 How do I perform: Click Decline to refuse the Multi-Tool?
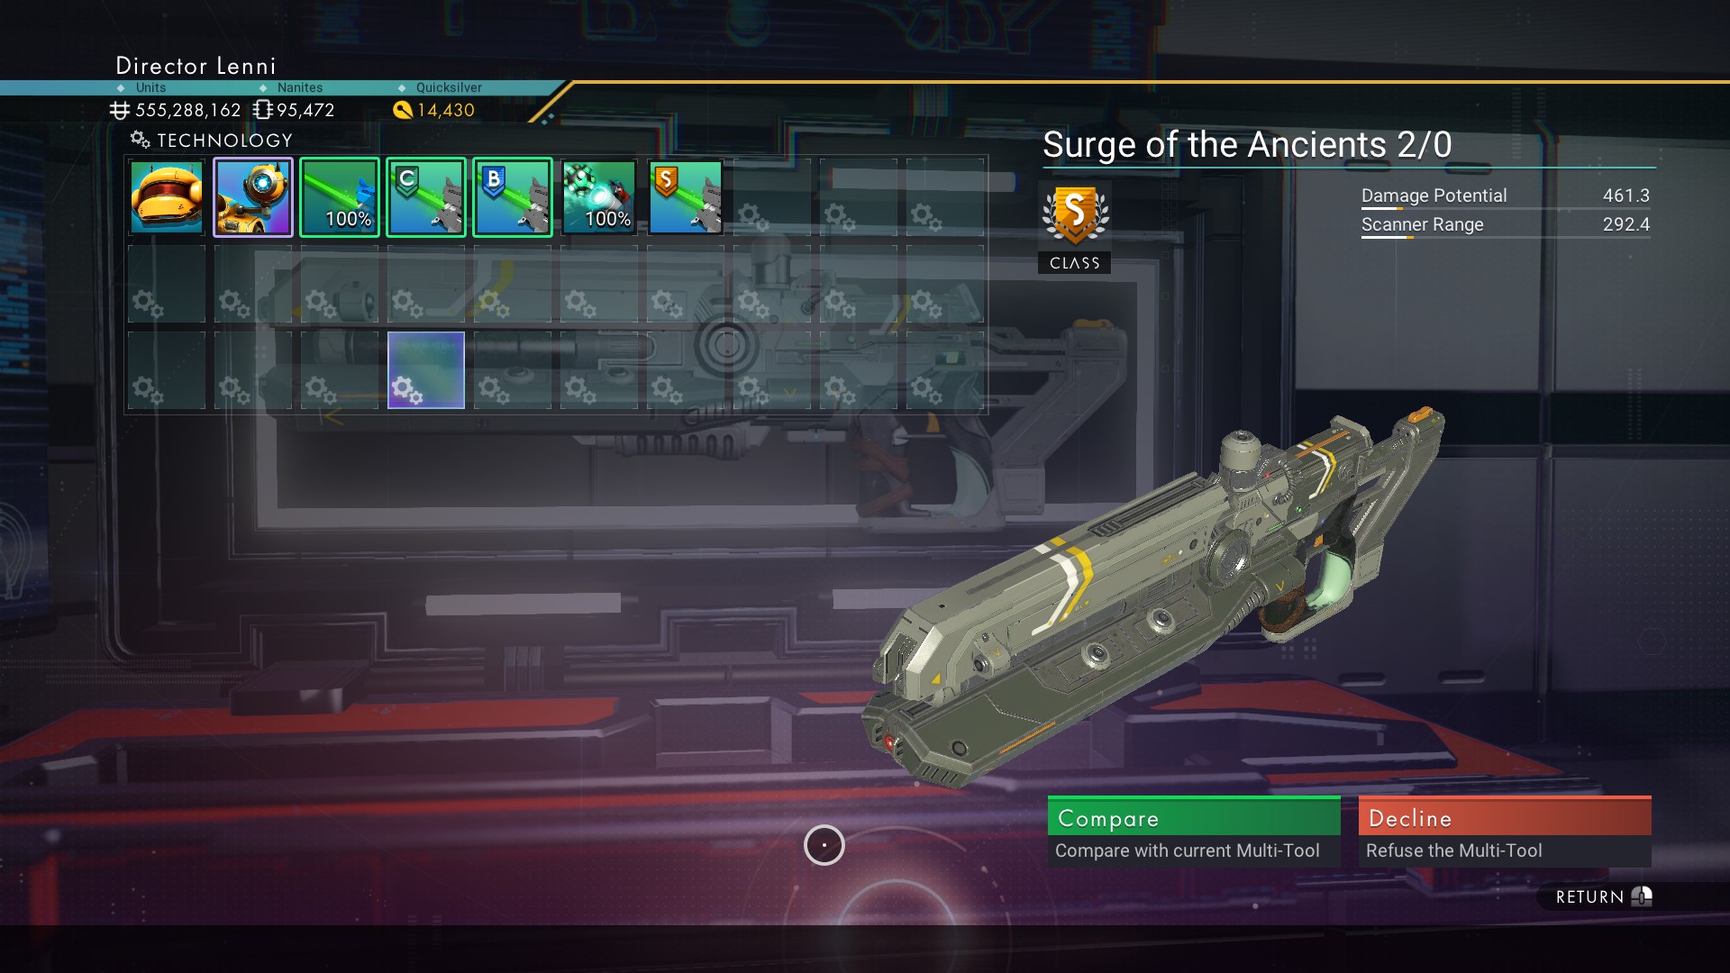(x=1505, y=831)
